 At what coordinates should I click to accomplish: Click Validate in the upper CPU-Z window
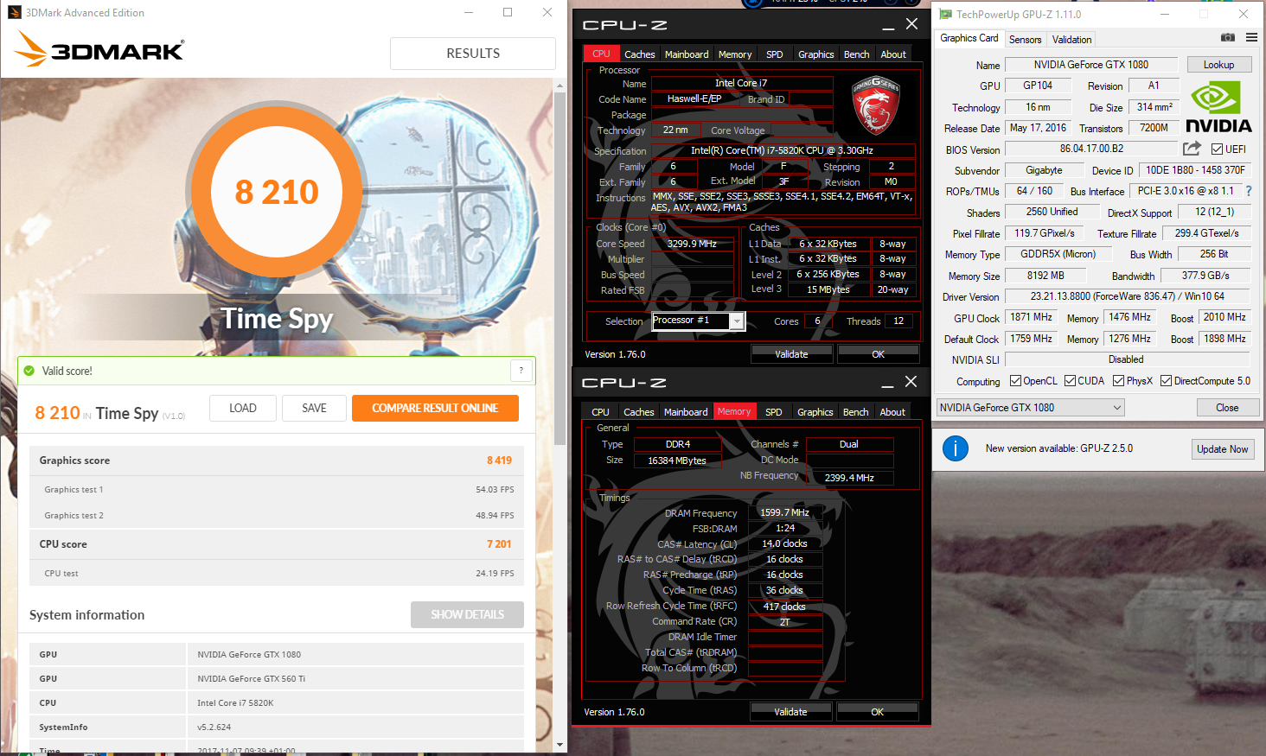[x=791, y=354]
